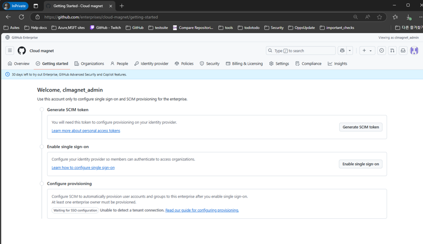423x244 pixels.
Task: Open the important_checks bookmark folder
Action: [x=337, y=28]
